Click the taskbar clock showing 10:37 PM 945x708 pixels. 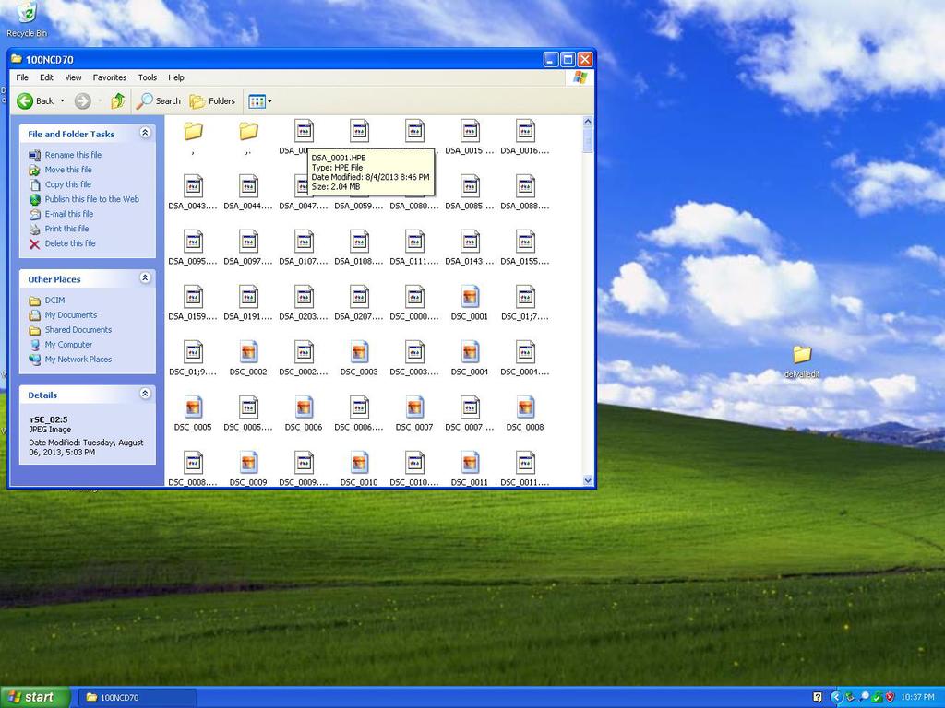917,698
